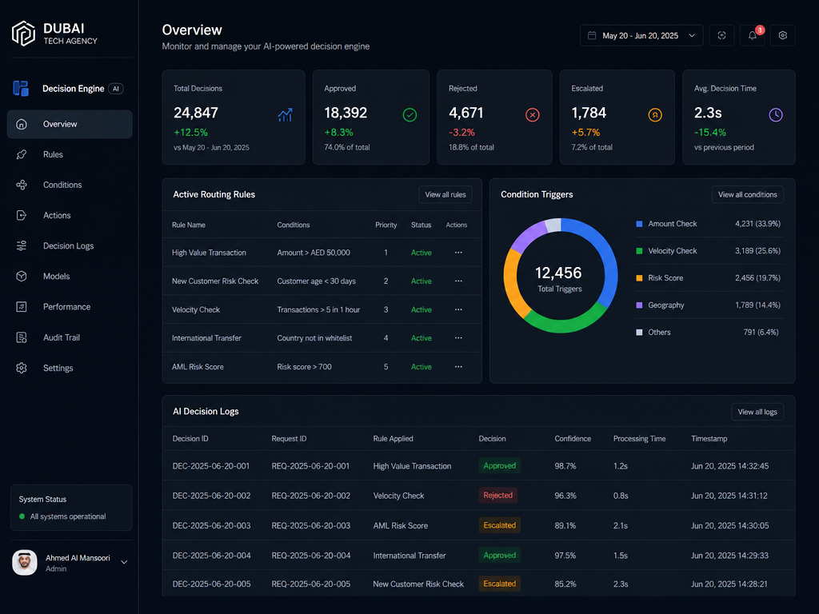Click the Approved green checkmark icon
819x614 pixels.
[x=410, y=115]
